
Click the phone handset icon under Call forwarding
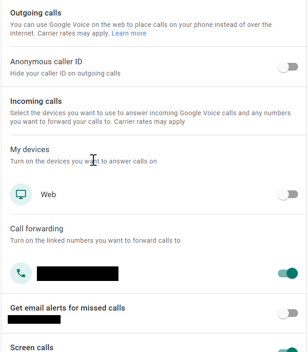(21, 273)
